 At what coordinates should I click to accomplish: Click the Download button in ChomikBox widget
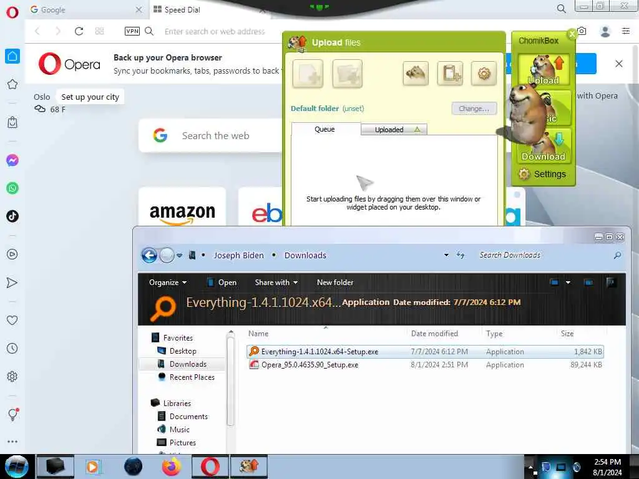point(544,148)
